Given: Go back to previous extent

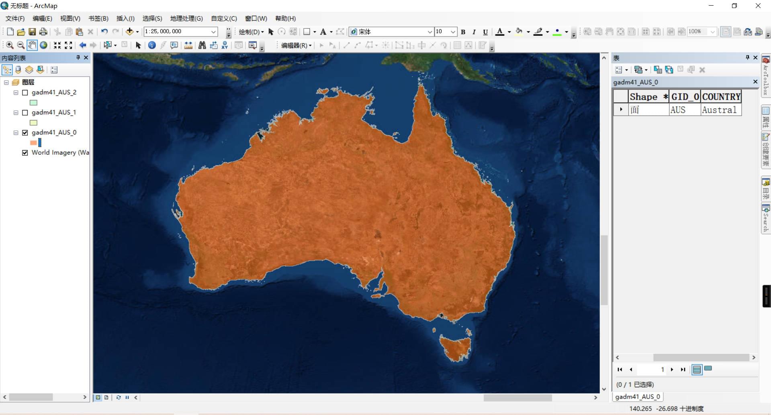Looking at the screenshot, I should (x=83, y=45).
